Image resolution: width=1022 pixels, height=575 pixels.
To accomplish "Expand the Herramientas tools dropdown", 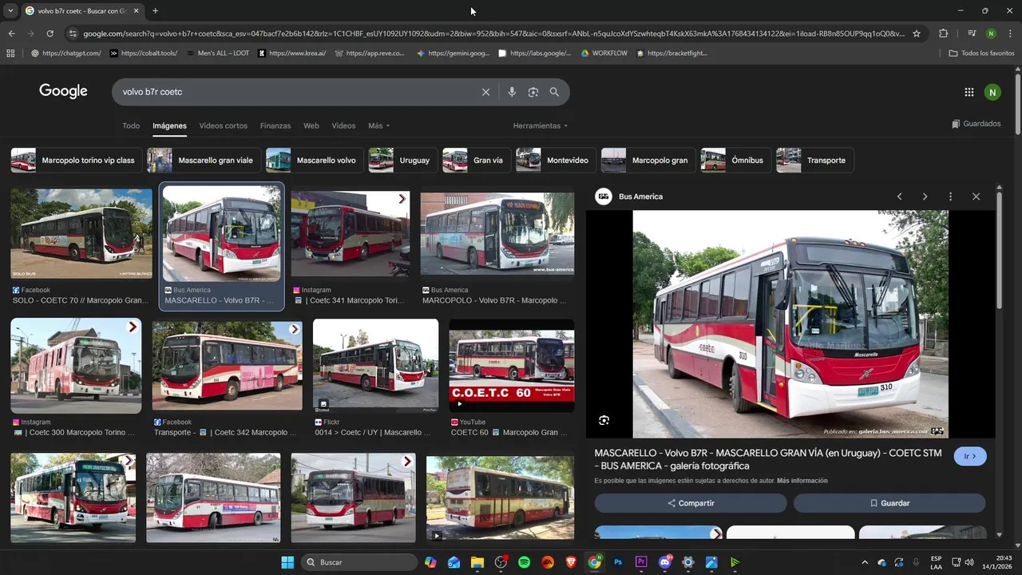I will [541, 126].
